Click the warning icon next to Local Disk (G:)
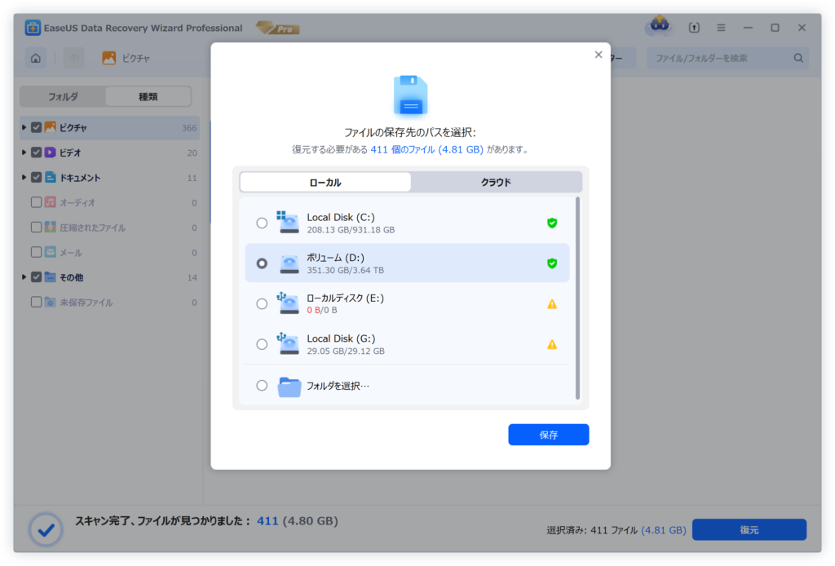Screen dimensions: 835x566 (x=552, y=344)
